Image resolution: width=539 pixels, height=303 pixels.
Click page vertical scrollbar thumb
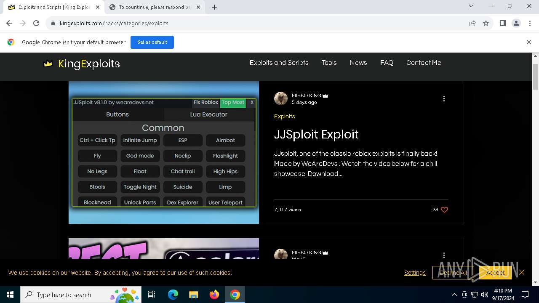click(x=536, y=77)
